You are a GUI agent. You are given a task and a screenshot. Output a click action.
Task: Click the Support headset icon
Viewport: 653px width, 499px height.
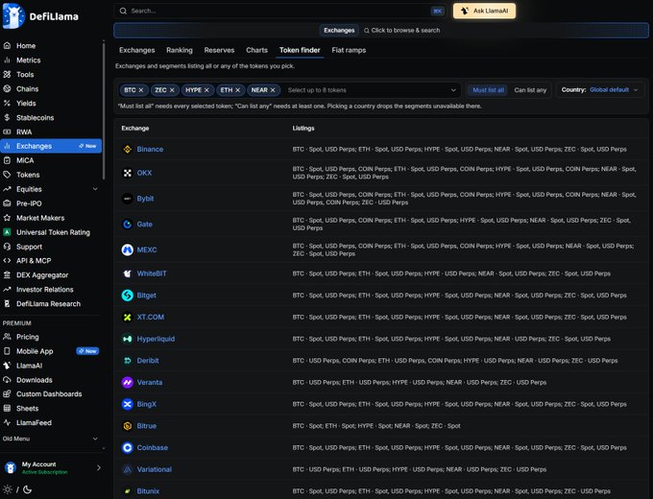pos(7,247)
